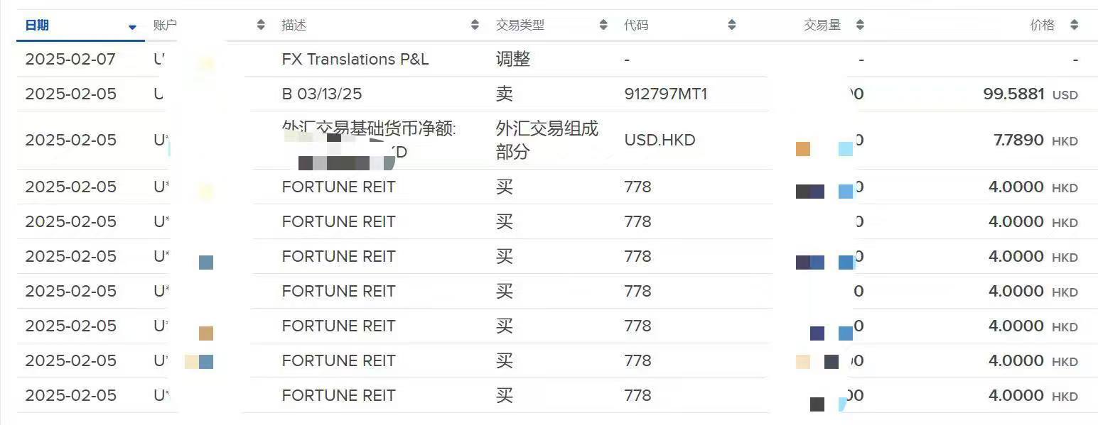Click the 卖 transaction type cell
Image resolution: width=1098 pixels, height=425 pixels.
coord(504,94)
